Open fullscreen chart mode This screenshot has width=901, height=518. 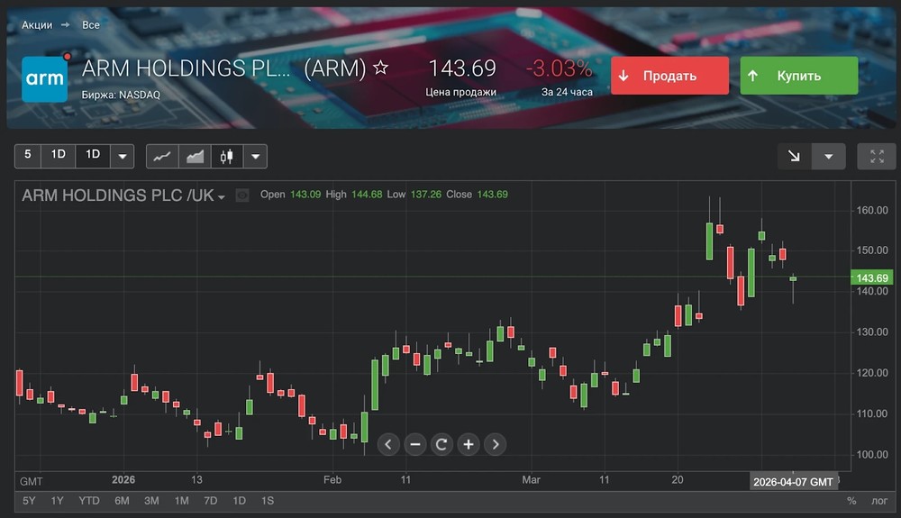coord(876,156)
